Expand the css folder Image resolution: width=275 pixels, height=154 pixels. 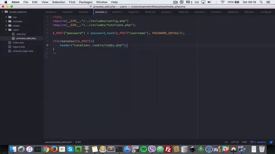pos(6,17)
